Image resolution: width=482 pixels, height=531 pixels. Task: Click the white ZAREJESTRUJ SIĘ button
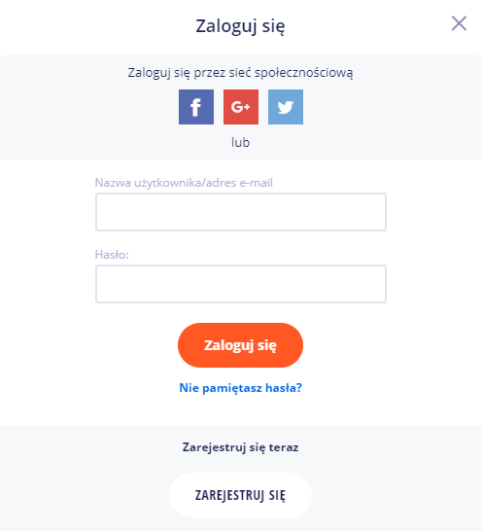[240, 495]
